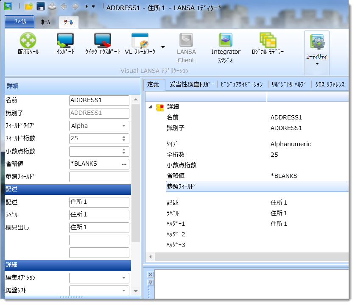The image size is (355, 305).
Task: Click the grayed 識別子 field
Action: click(x=99, y=113)
